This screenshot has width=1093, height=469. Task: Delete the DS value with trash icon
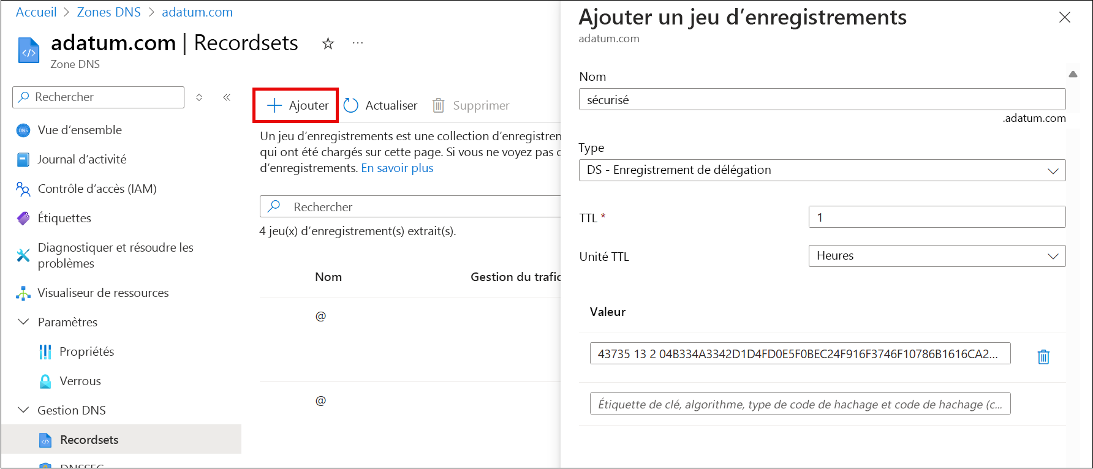pos(1043,356)
